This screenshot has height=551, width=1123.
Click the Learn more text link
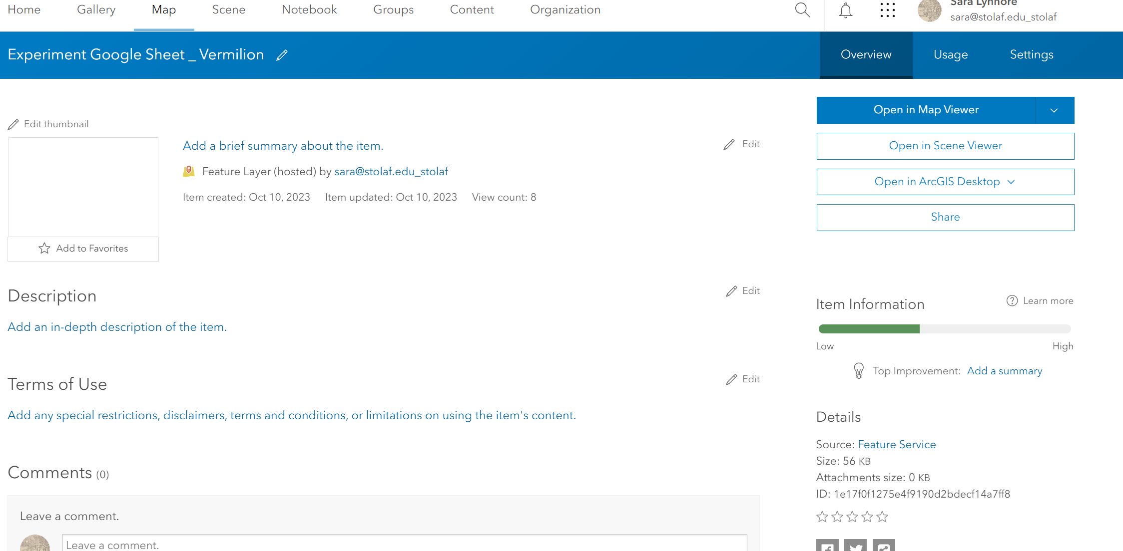click(1048, 301)
